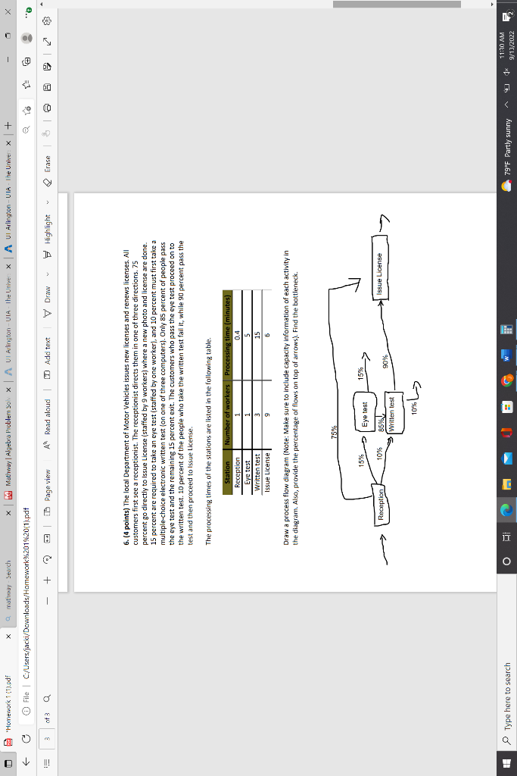The image size is (517, 776).
Task: Expand the Highlight options chevron
Action: coord(48,202)
